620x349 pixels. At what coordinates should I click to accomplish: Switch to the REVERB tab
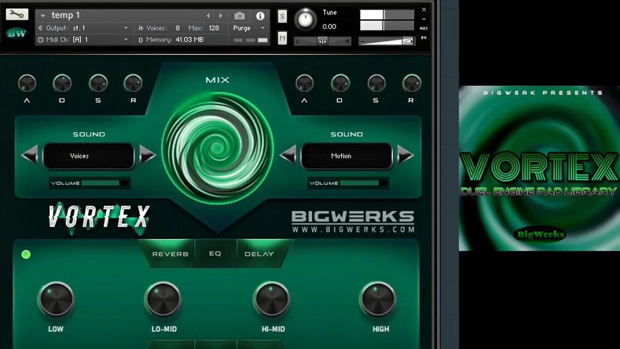pyautogui.click(x=169, y=254)
